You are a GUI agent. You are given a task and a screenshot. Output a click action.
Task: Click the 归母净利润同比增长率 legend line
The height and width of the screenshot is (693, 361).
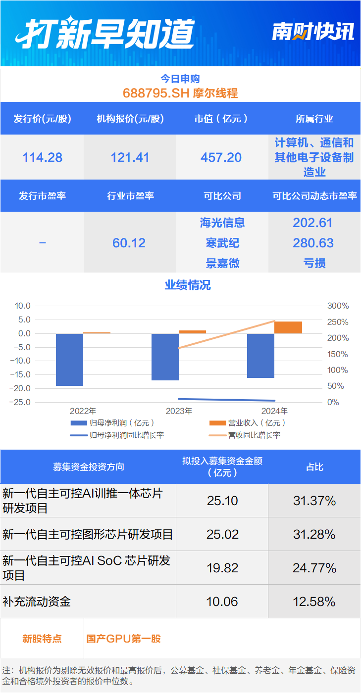point(79,435)
